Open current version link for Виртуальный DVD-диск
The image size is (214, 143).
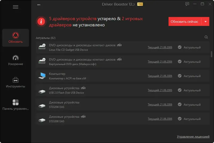click(160, 62)
